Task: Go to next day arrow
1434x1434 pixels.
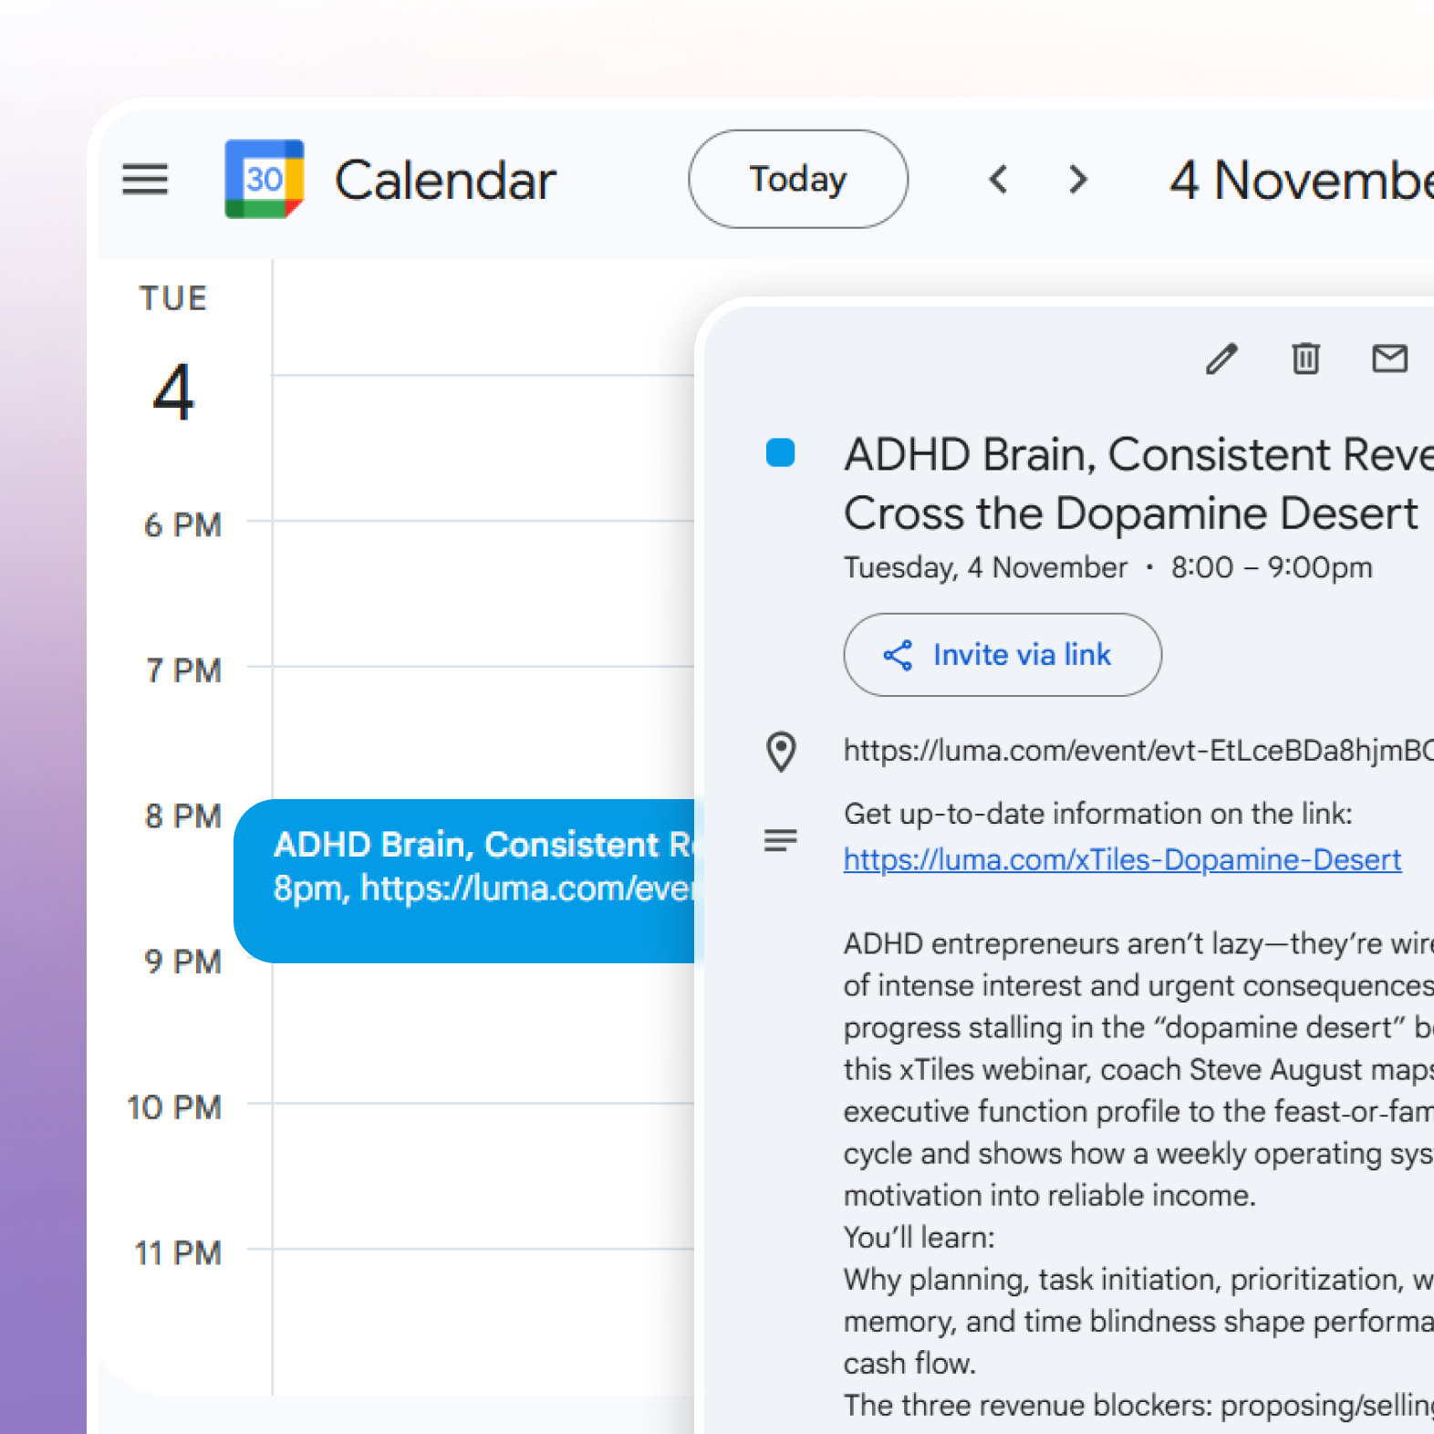Action: point(1078,179)
